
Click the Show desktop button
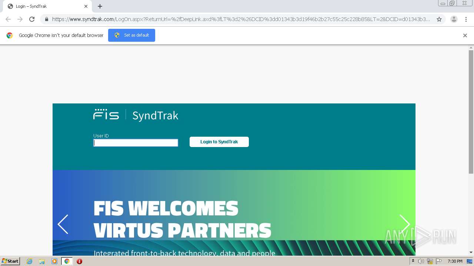click(x=470, y=261)
